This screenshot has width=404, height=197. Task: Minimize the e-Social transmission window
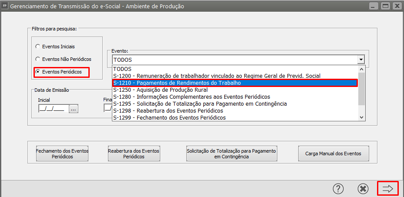tap(374, 6)
